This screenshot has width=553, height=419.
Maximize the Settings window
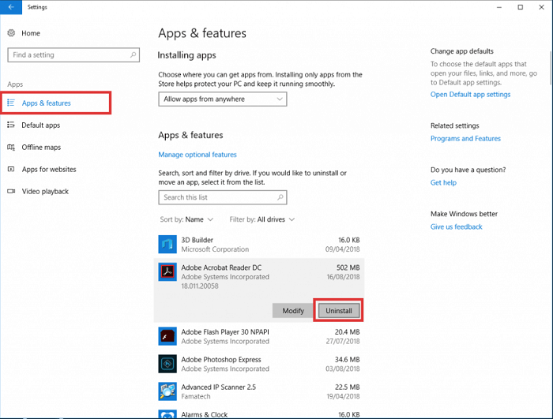click(520, 7)
